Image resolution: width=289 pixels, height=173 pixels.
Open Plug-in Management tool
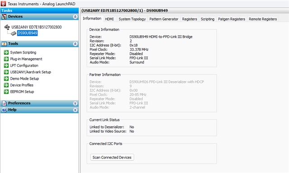[26, 59]
